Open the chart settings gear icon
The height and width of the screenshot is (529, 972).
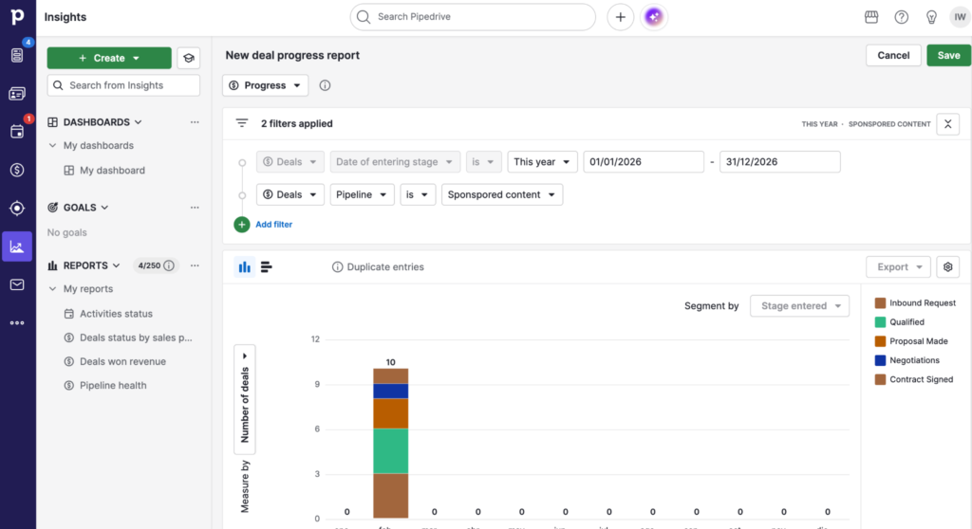point(948,267)
